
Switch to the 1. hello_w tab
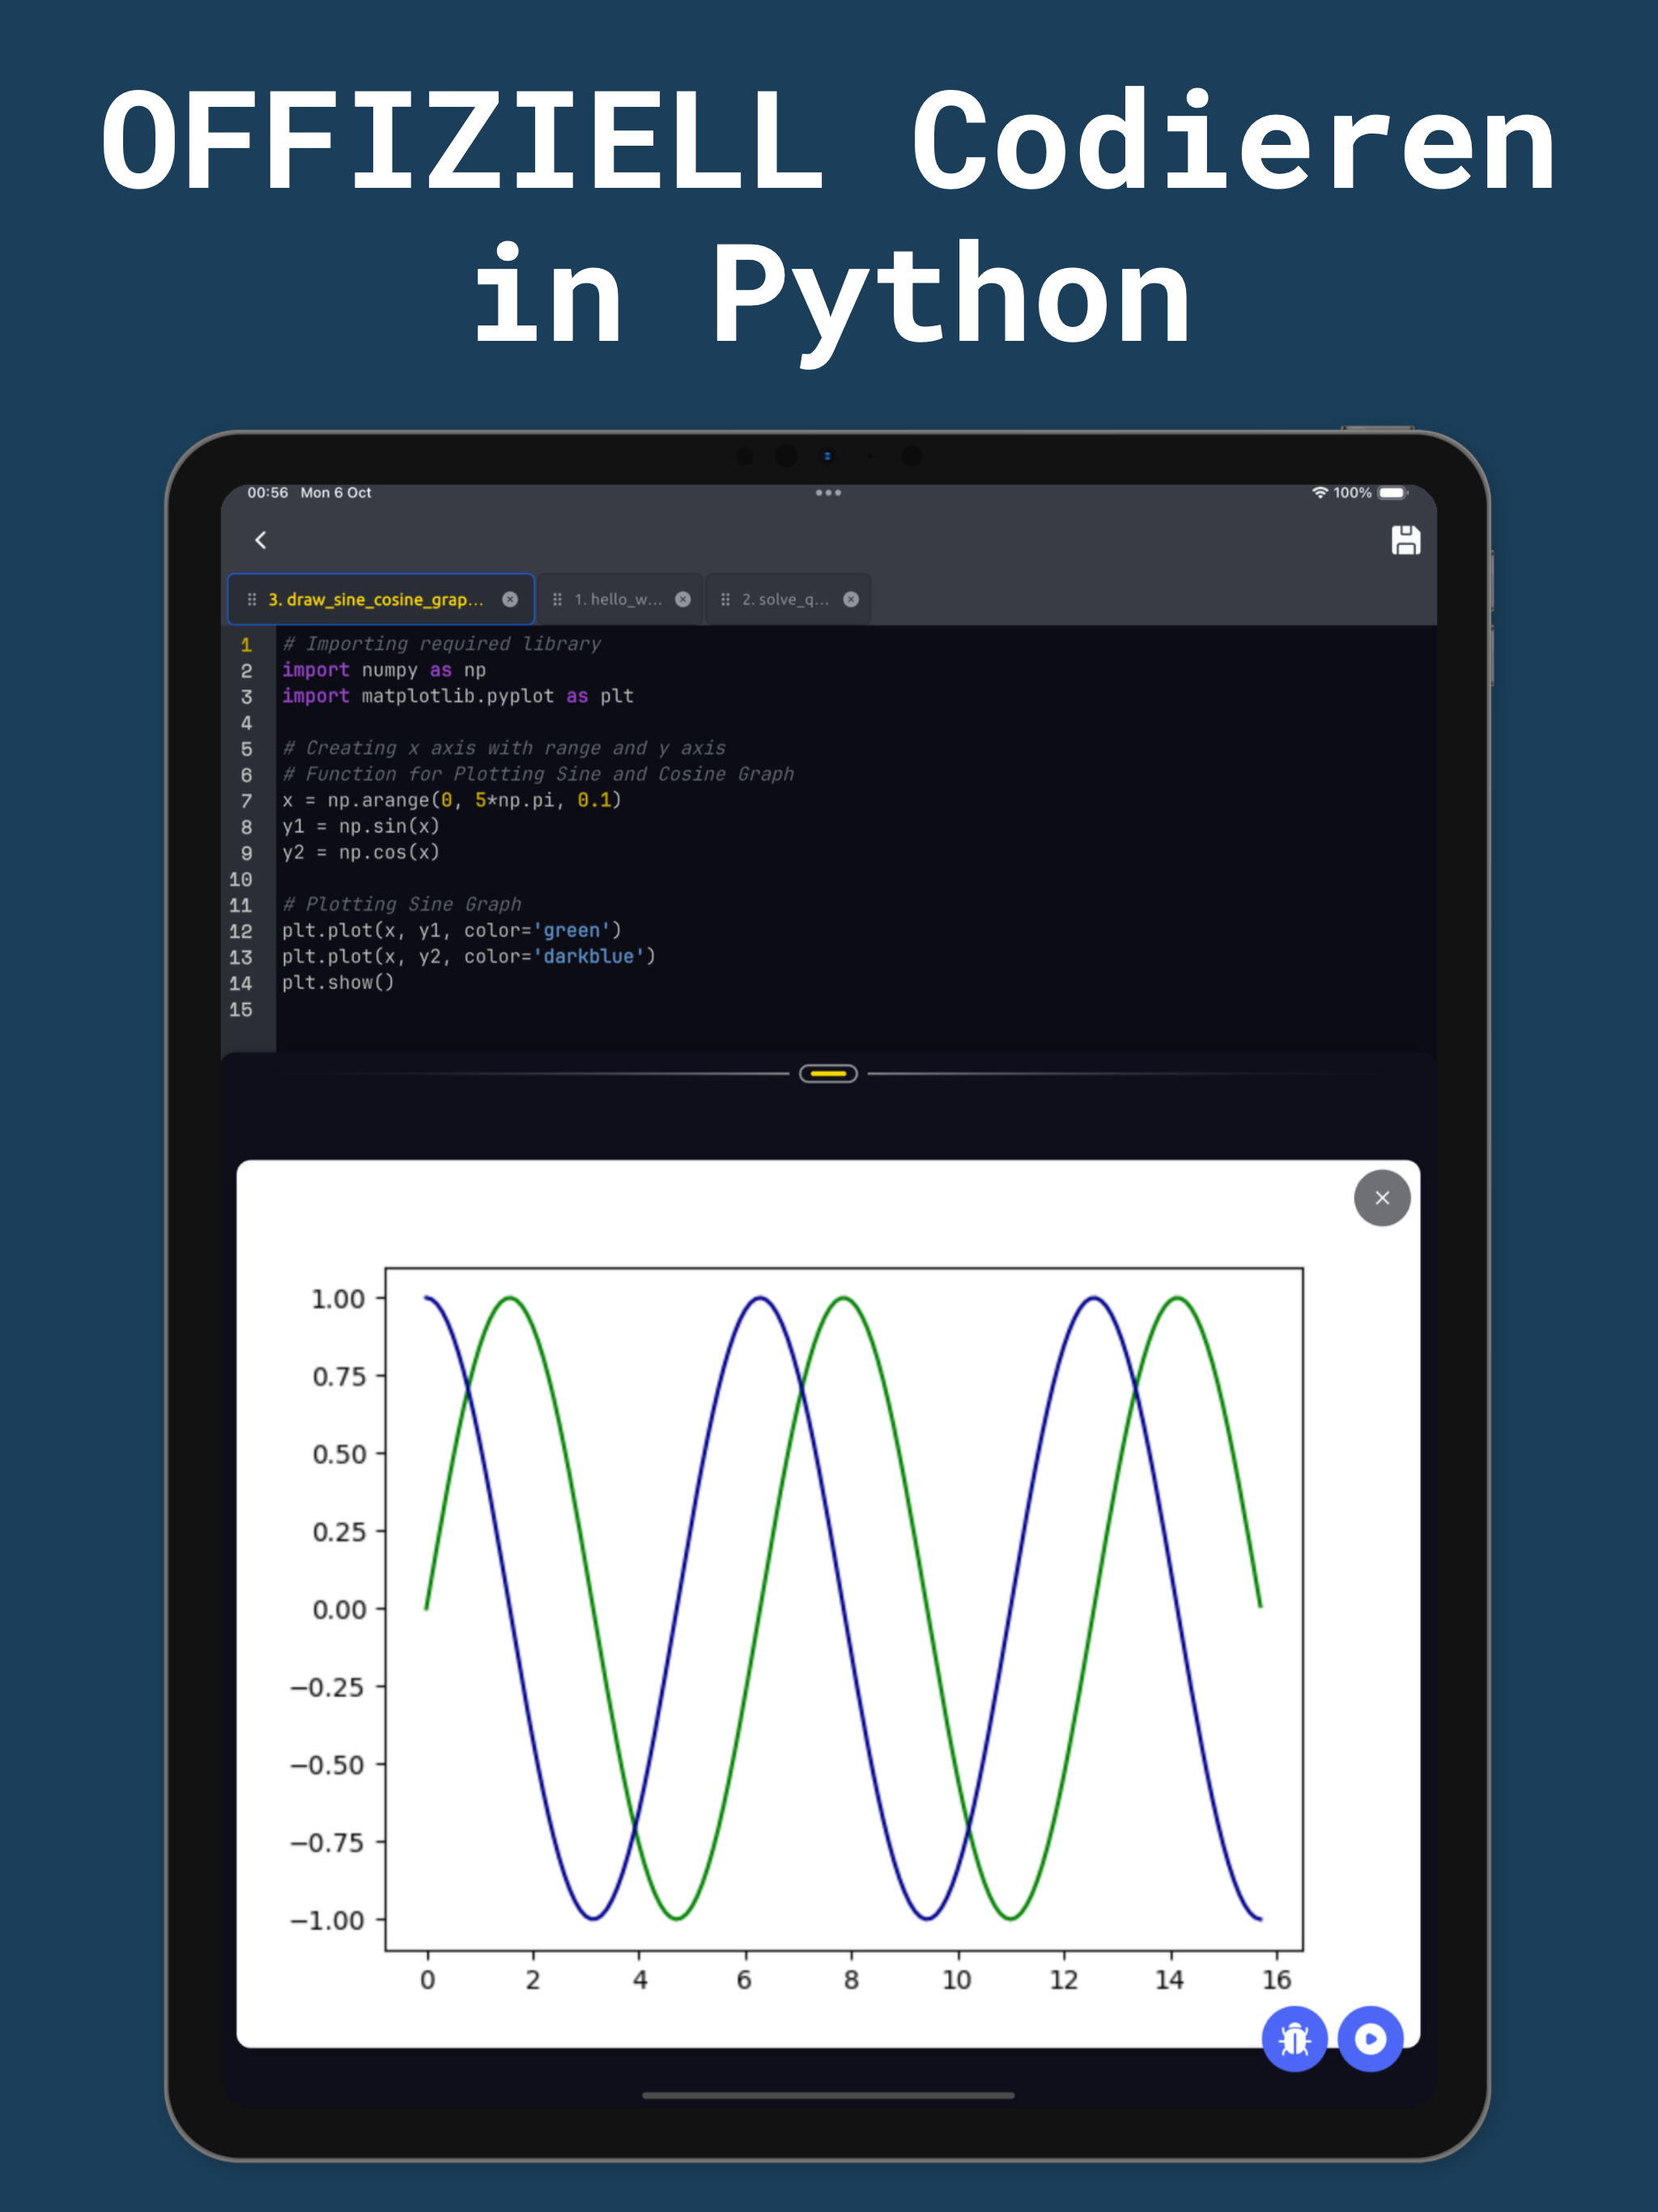617,599
